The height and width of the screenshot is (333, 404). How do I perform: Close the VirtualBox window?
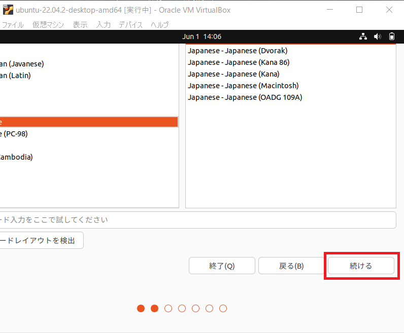(389, 10)
